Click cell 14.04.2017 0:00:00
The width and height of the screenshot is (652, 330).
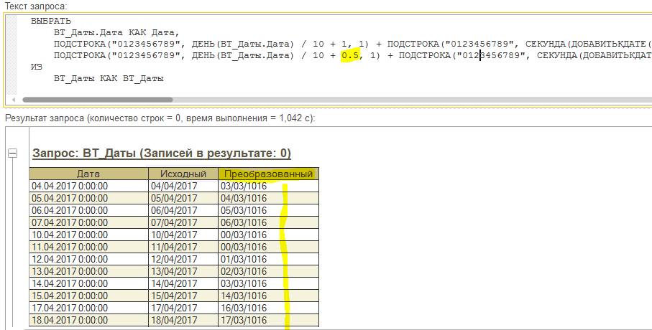[x=88, y=283]
